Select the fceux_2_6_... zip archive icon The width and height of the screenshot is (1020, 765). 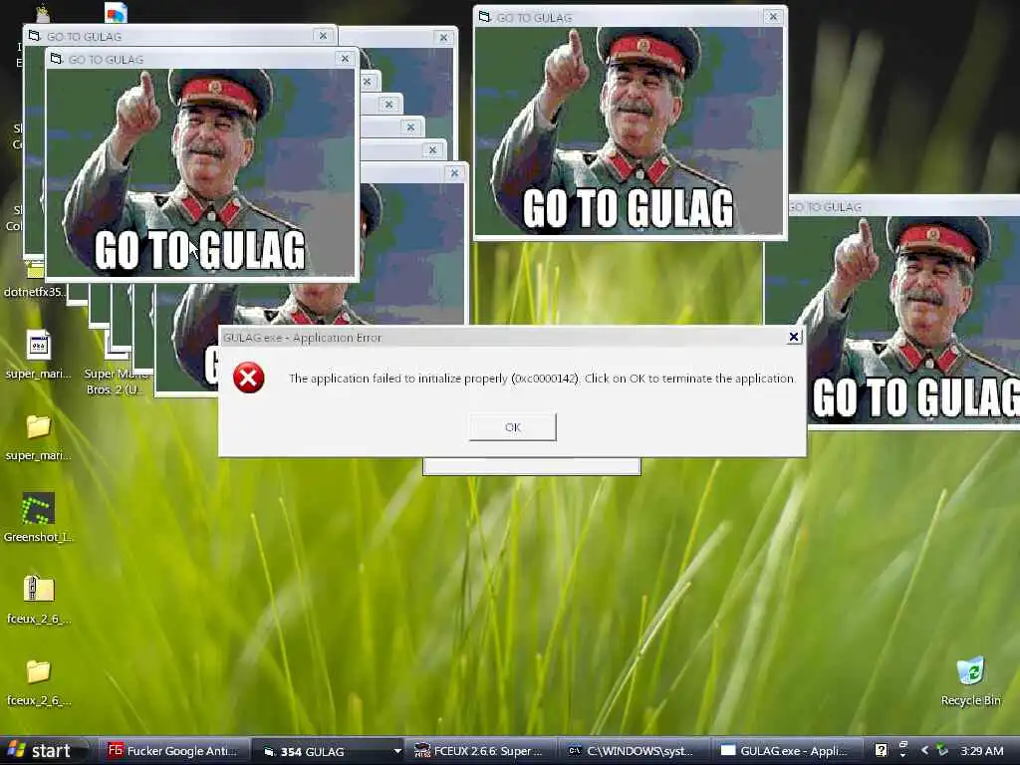(39, 600)
